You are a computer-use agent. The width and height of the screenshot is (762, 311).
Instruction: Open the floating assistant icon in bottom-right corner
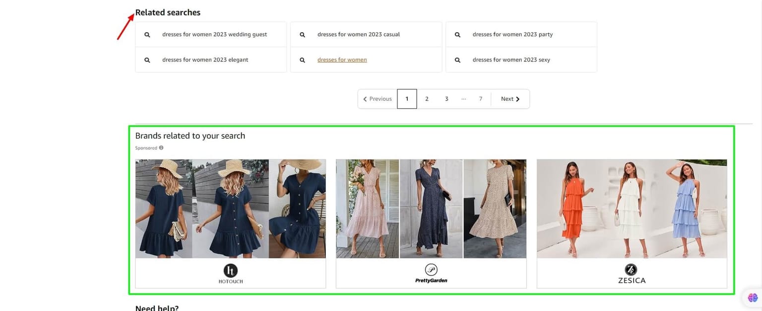pyautogui.click(x=752, y=298)
